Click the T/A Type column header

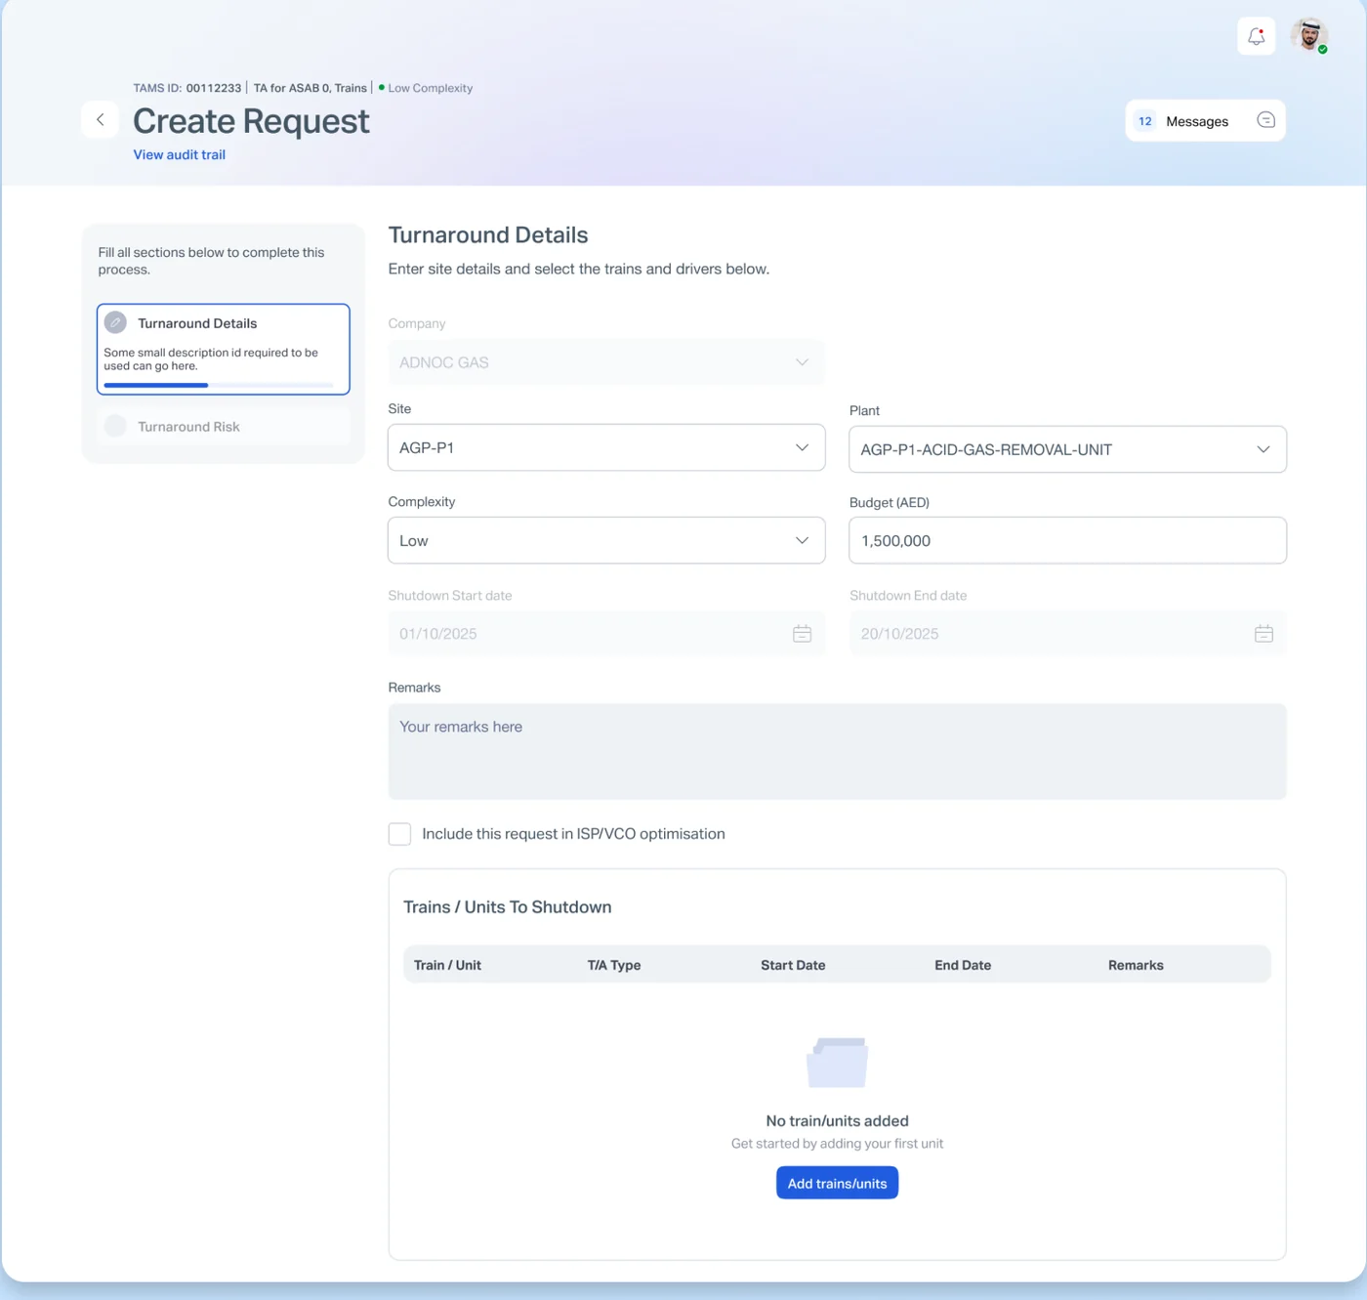click(x=614, y=965)
